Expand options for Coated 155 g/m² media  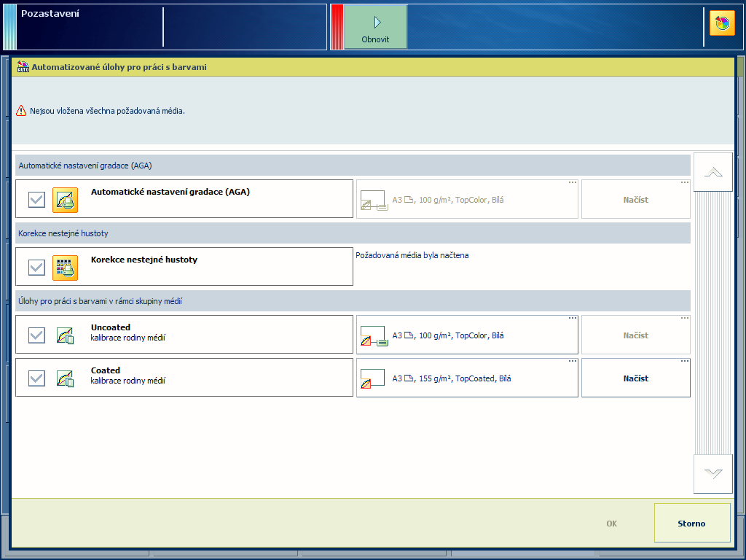[572, 361]
